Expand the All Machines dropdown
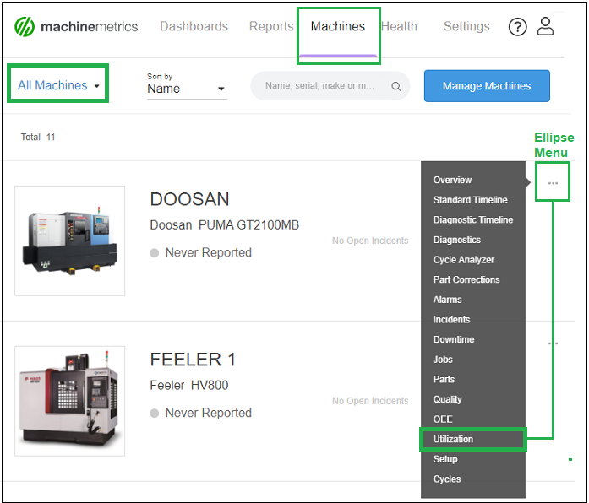589x503 pixels. [58, 85]
